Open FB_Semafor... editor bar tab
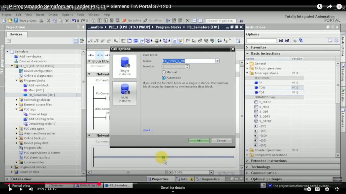 (119, 186)
